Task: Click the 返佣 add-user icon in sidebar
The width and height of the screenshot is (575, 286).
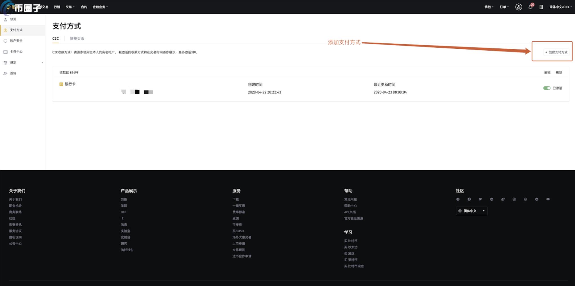Action: point(5,73)
